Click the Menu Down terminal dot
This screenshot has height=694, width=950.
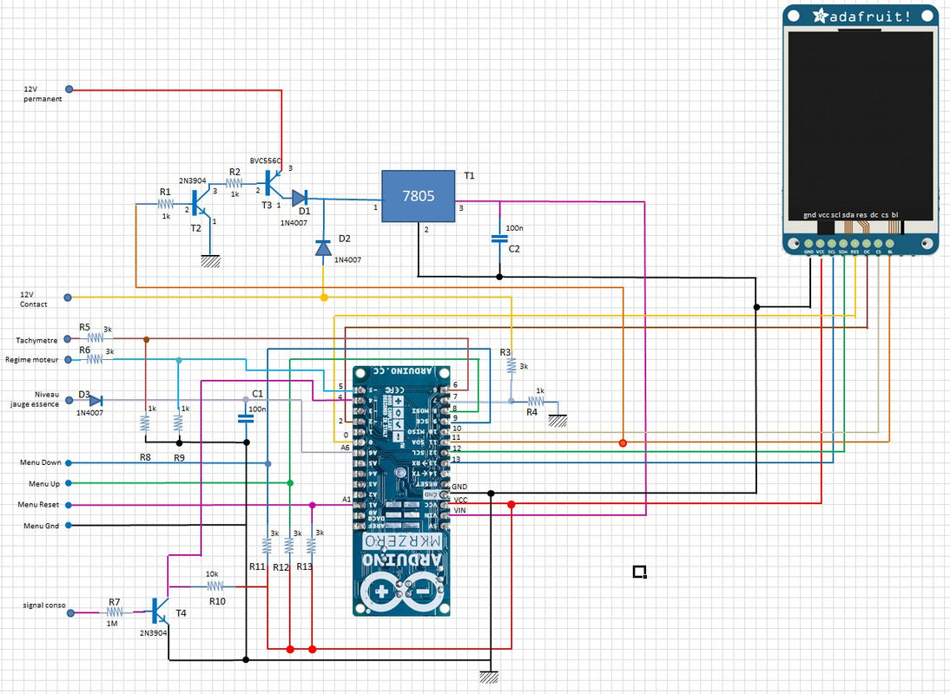(x=69, y=463)
